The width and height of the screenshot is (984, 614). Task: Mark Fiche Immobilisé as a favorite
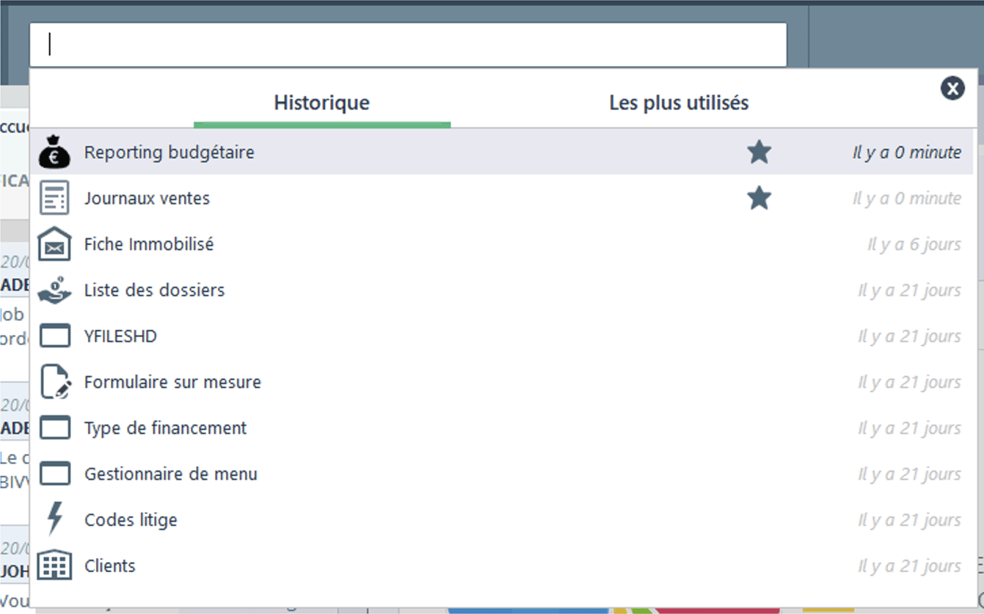coord(759,244)
